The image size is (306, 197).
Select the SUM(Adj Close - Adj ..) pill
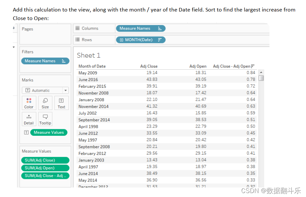click(x=45, y=176)
